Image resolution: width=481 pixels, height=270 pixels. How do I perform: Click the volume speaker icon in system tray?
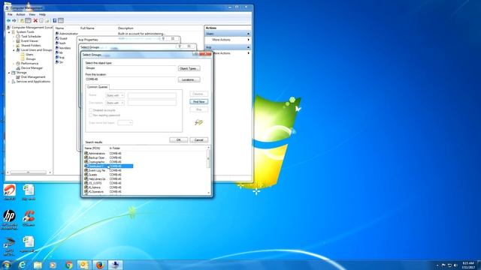click(x=455, y=265)
